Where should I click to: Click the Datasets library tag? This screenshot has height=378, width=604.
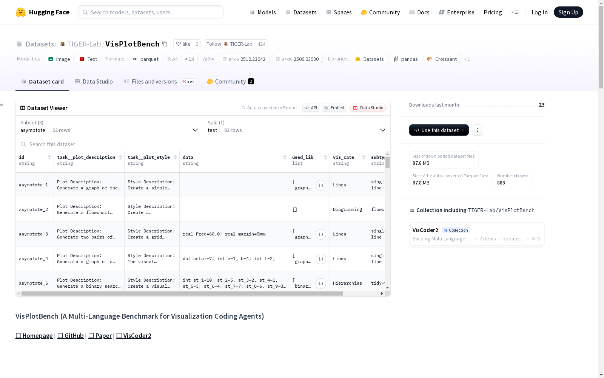(370, 59)
